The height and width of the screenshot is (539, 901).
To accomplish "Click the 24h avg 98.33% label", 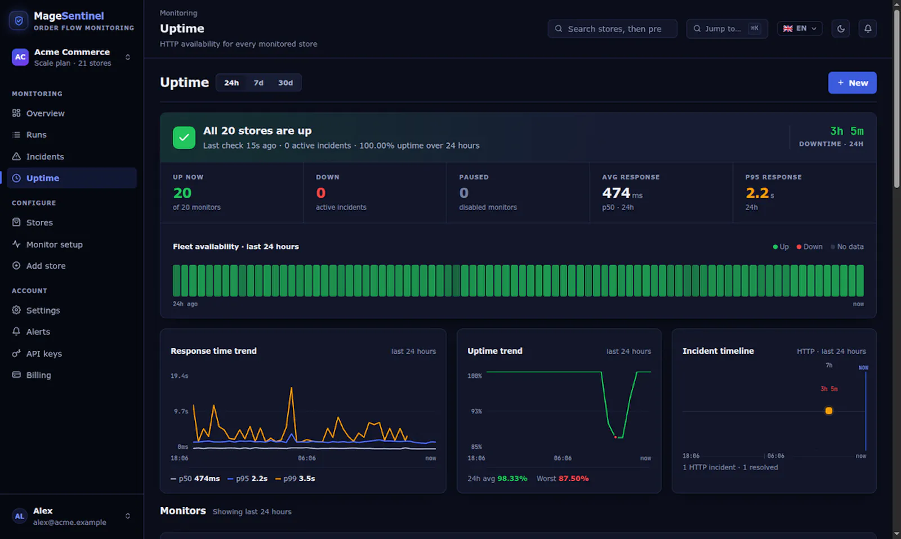I will (x=497, y=478).
